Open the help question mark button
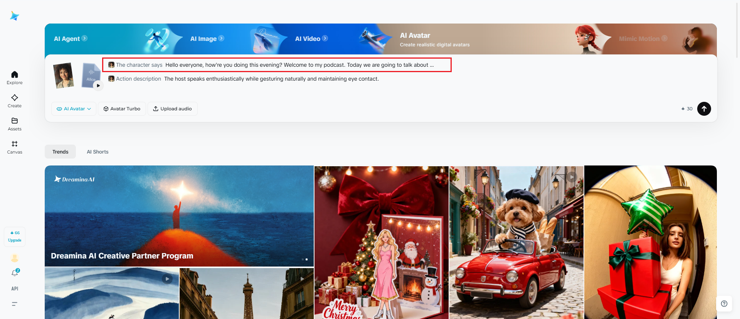 coord(724,304)
